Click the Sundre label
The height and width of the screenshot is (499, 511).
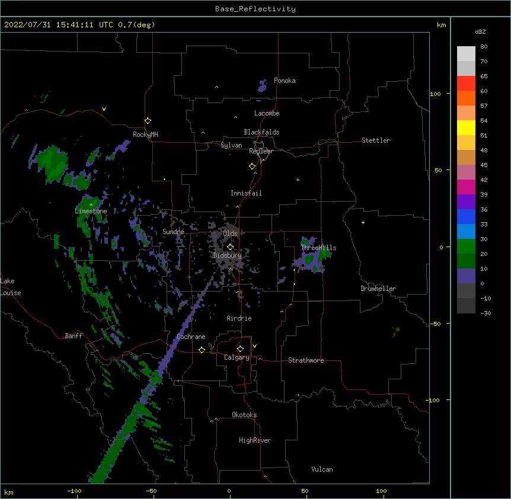click(x=173, y=232)
